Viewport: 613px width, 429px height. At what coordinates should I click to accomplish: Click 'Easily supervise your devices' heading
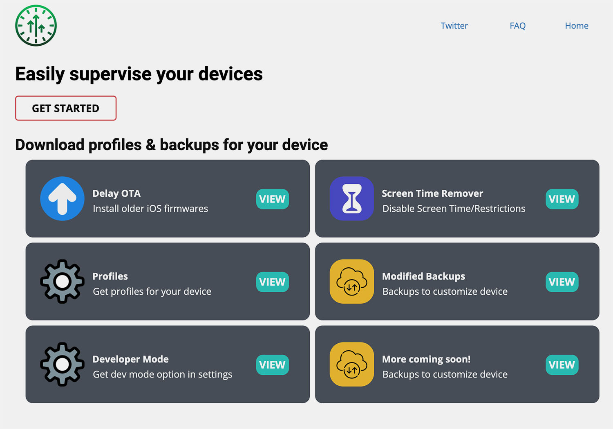(x=139, y=74)
